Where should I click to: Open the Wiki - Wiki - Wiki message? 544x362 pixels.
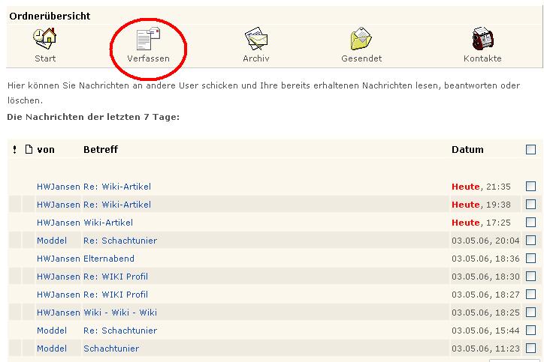119,313
